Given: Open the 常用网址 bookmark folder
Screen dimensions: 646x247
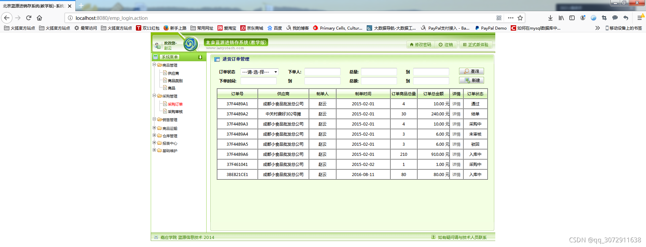Looking at the screenshot, I should pyautogui.click(x=202, y=28).
